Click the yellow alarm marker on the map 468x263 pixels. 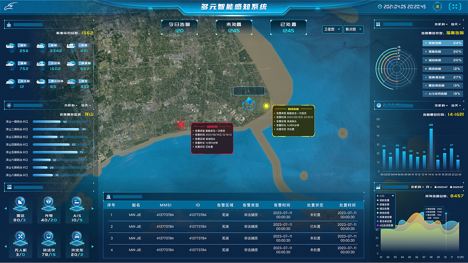point(266,106)
